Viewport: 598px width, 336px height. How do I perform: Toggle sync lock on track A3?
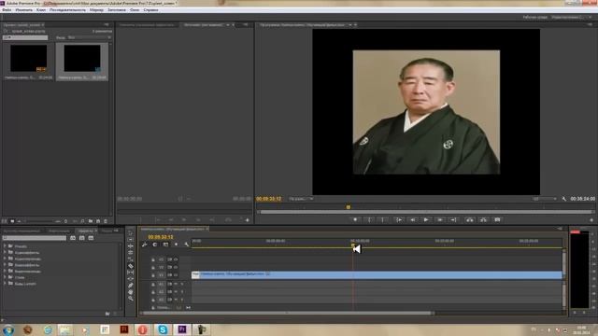(x=170, y=300)
